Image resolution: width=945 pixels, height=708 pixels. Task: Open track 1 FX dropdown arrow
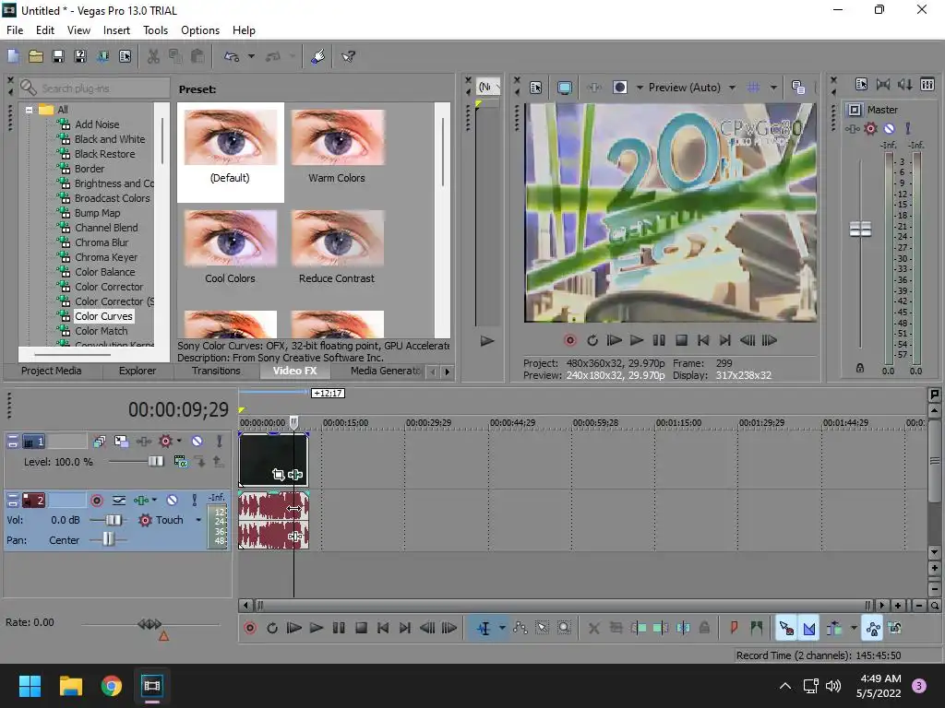coord(179,442)
